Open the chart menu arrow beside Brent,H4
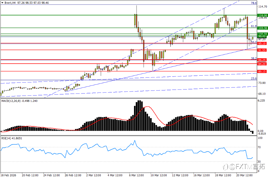The height and width of the screenshot is (178, 268). pyautogui.click(x=2, y=3)
